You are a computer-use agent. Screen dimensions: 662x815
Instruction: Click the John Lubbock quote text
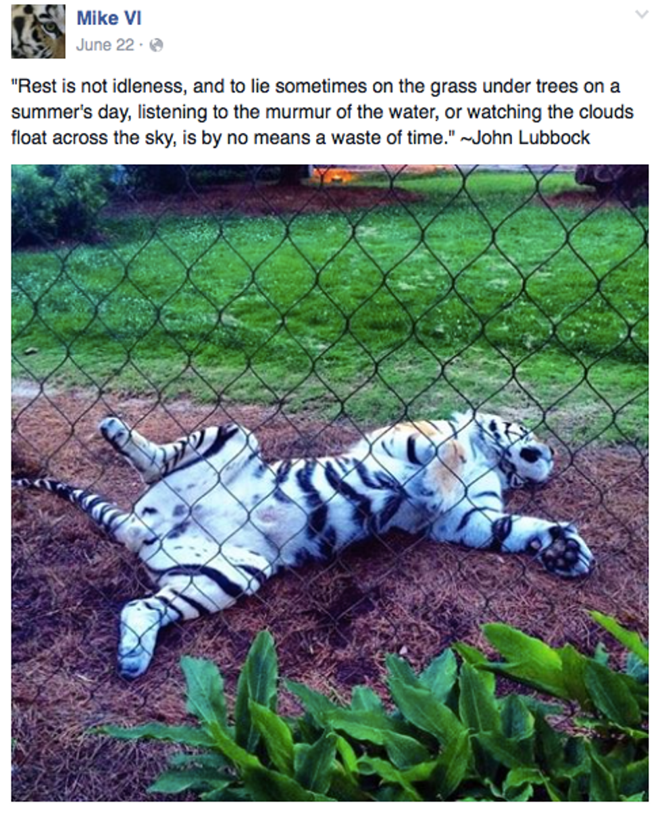click(x=322, y=112)
